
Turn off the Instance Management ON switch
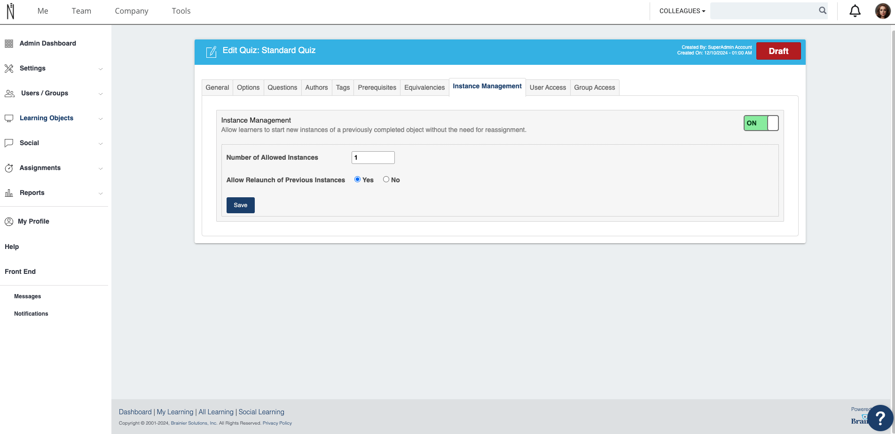[761, 123]
